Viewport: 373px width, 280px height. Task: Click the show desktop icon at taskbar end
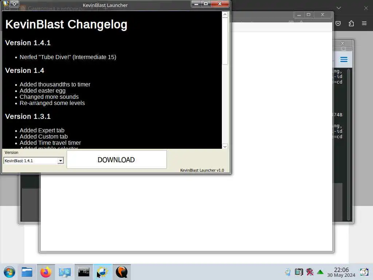pyautogui.click(x=364, y=272)
